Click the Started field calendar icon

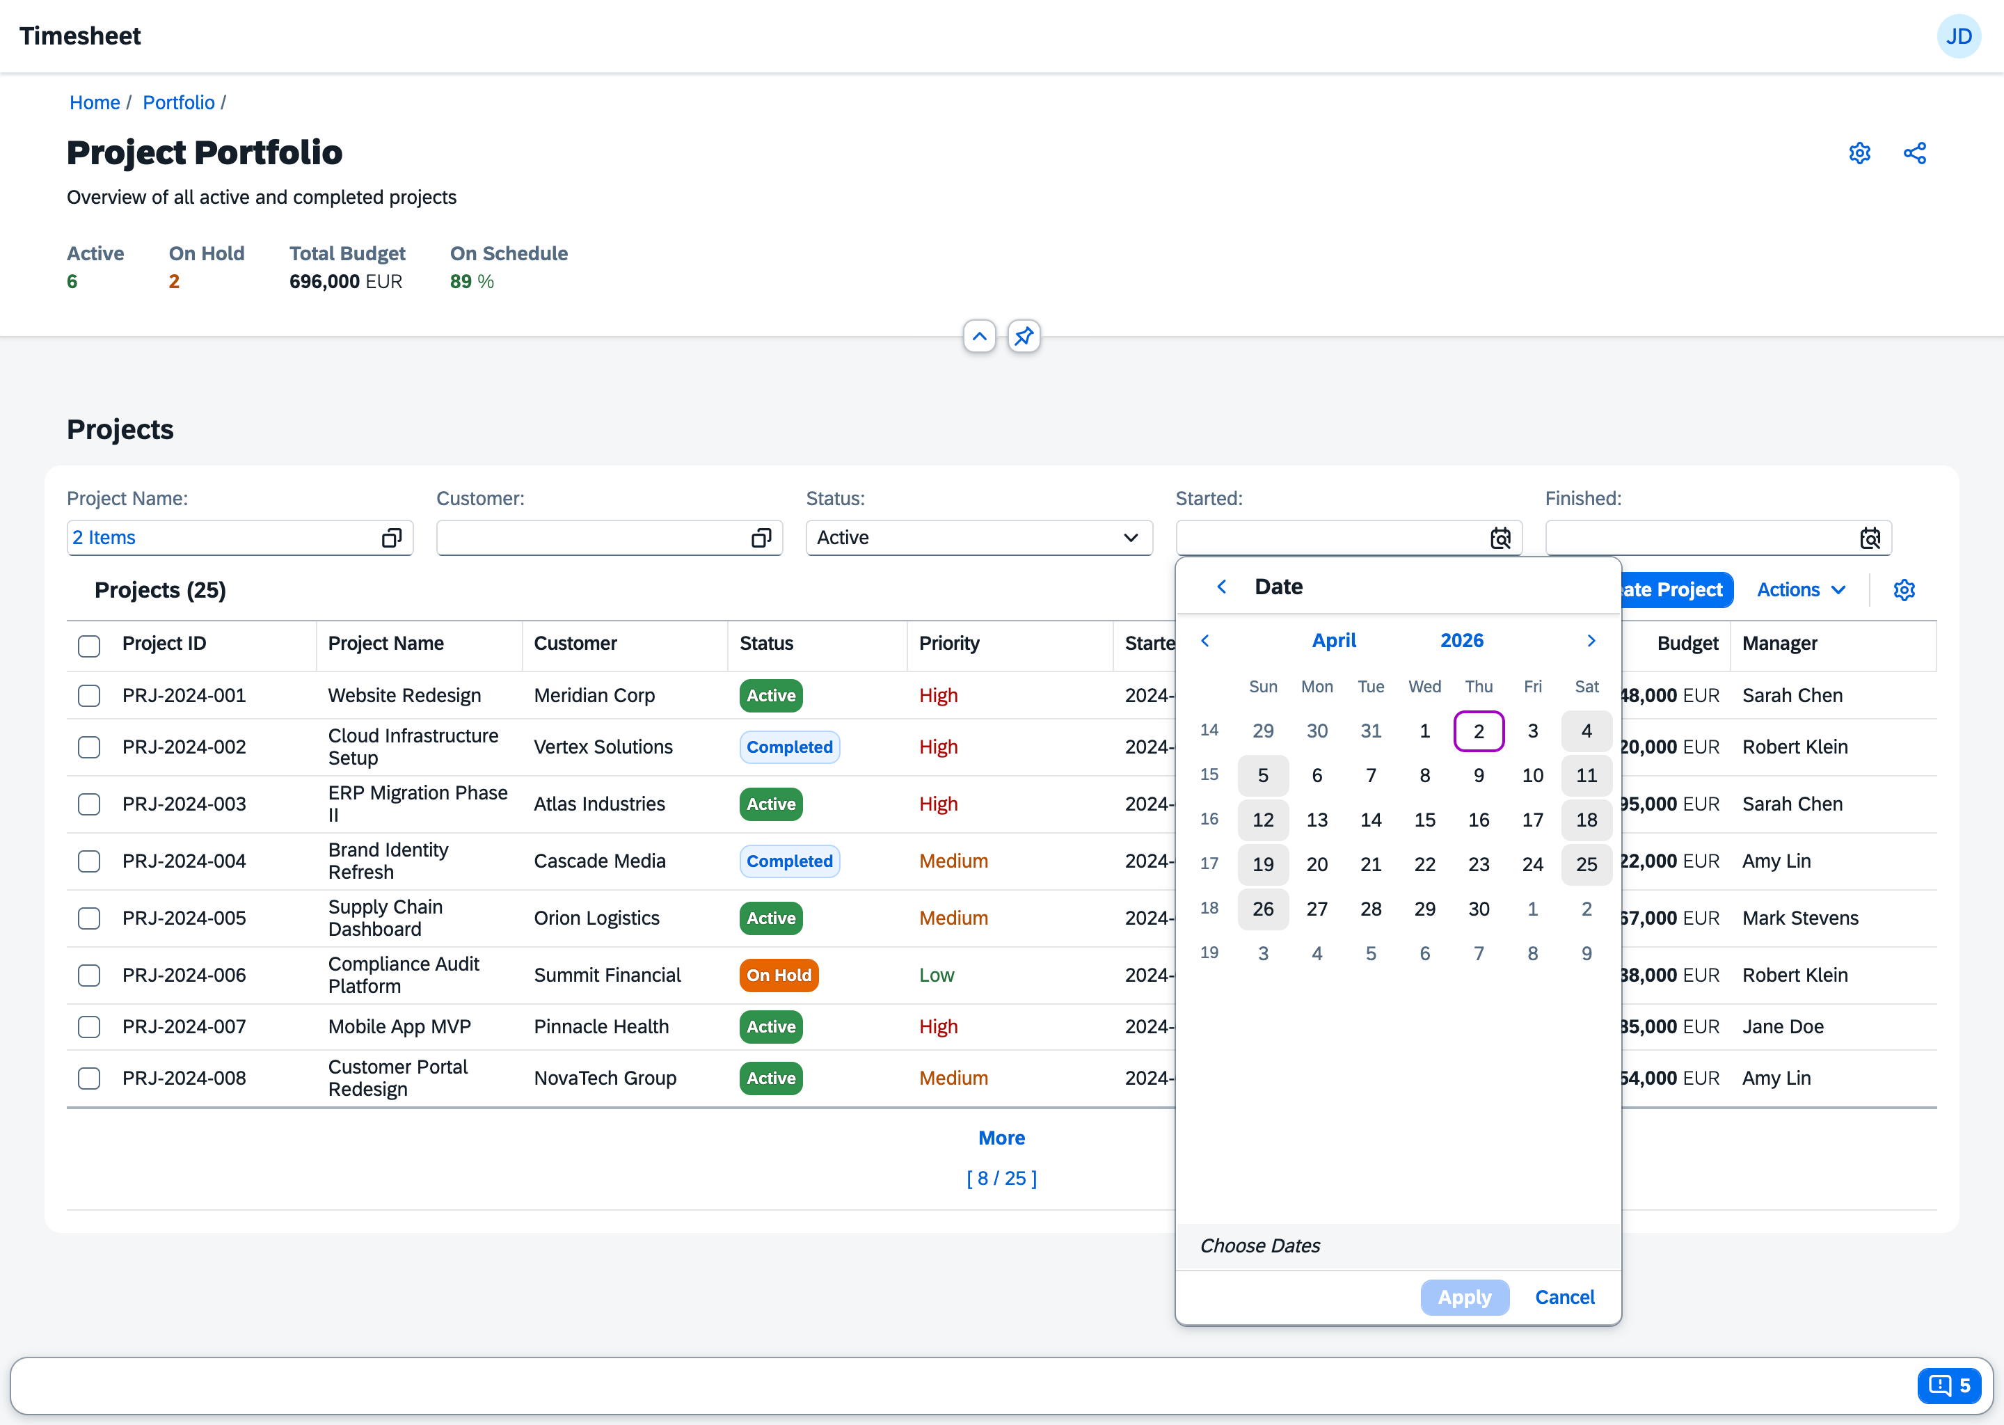click(x=1500, y=538)
